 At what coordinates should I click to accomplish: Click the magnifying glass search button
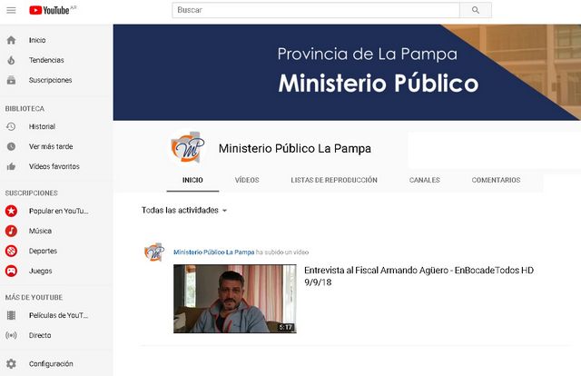(x=475, y=10)
